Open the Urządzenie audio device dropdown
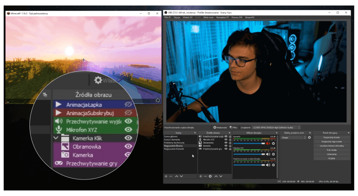Screen dimensions: 358x196 [x=276, y=127]
